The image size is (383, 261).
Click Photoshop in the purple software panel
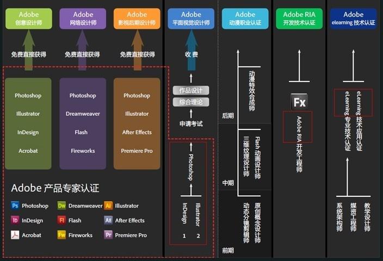coord(83,96)
